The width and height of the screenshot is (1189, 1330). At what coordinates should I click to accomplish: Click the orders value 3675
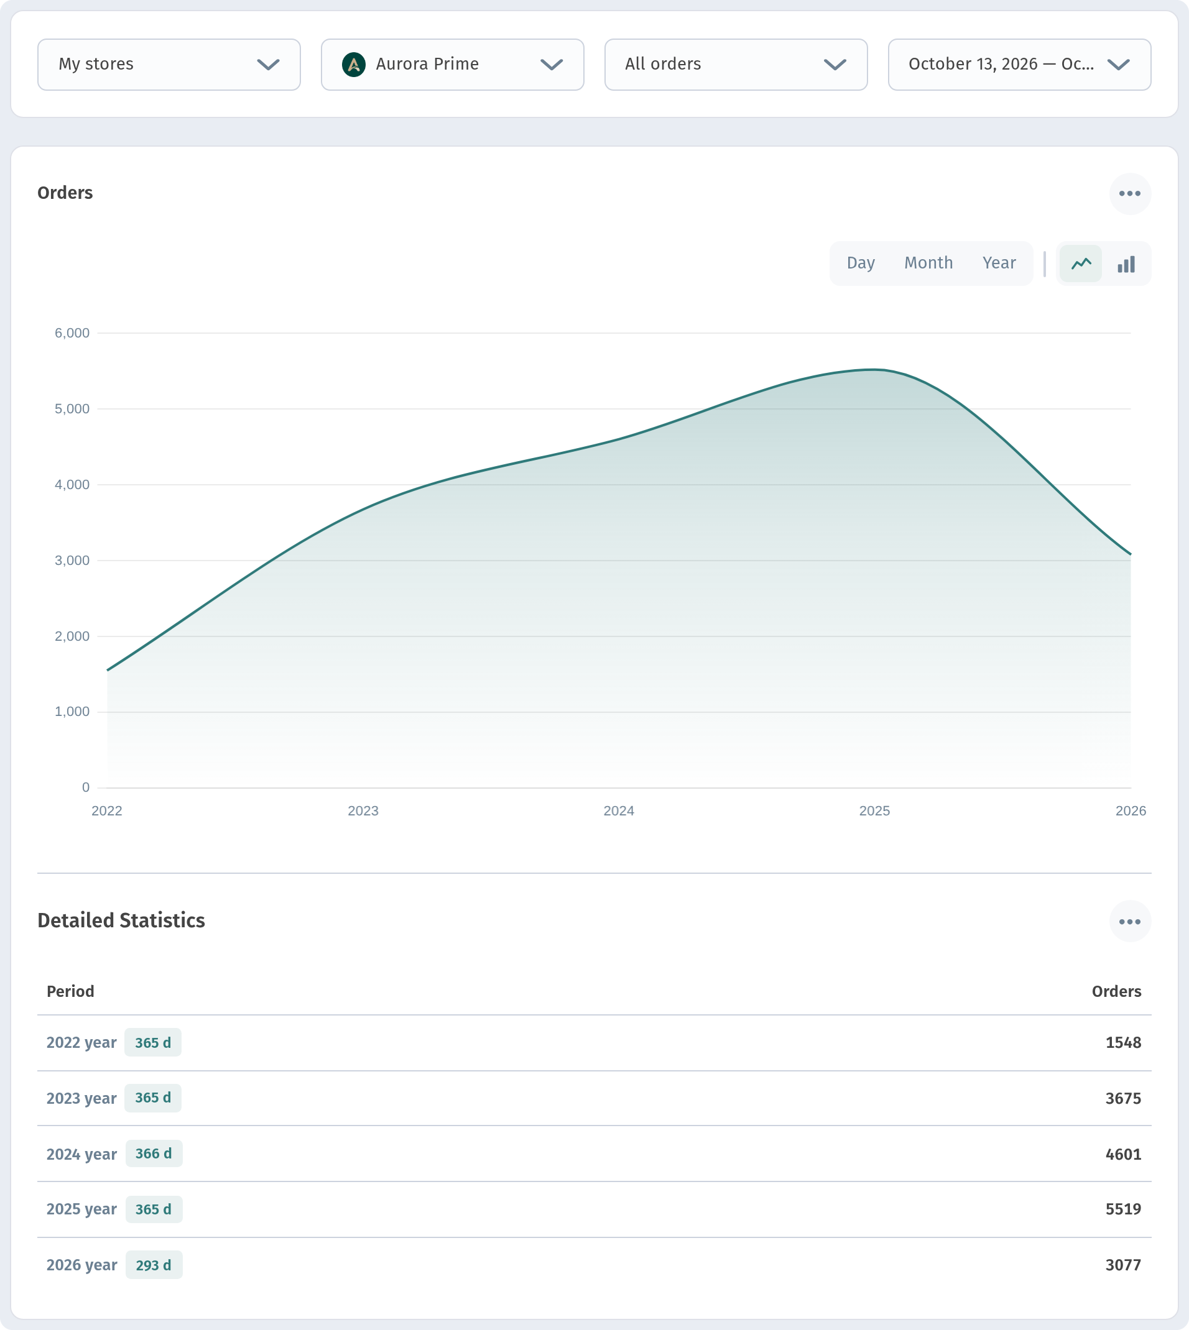(x=1123, y=1098)
